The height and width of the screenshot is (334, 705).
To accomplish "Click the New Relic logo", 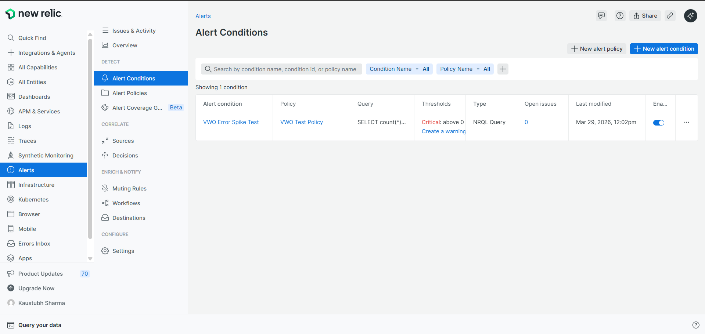I will point(34,14).
